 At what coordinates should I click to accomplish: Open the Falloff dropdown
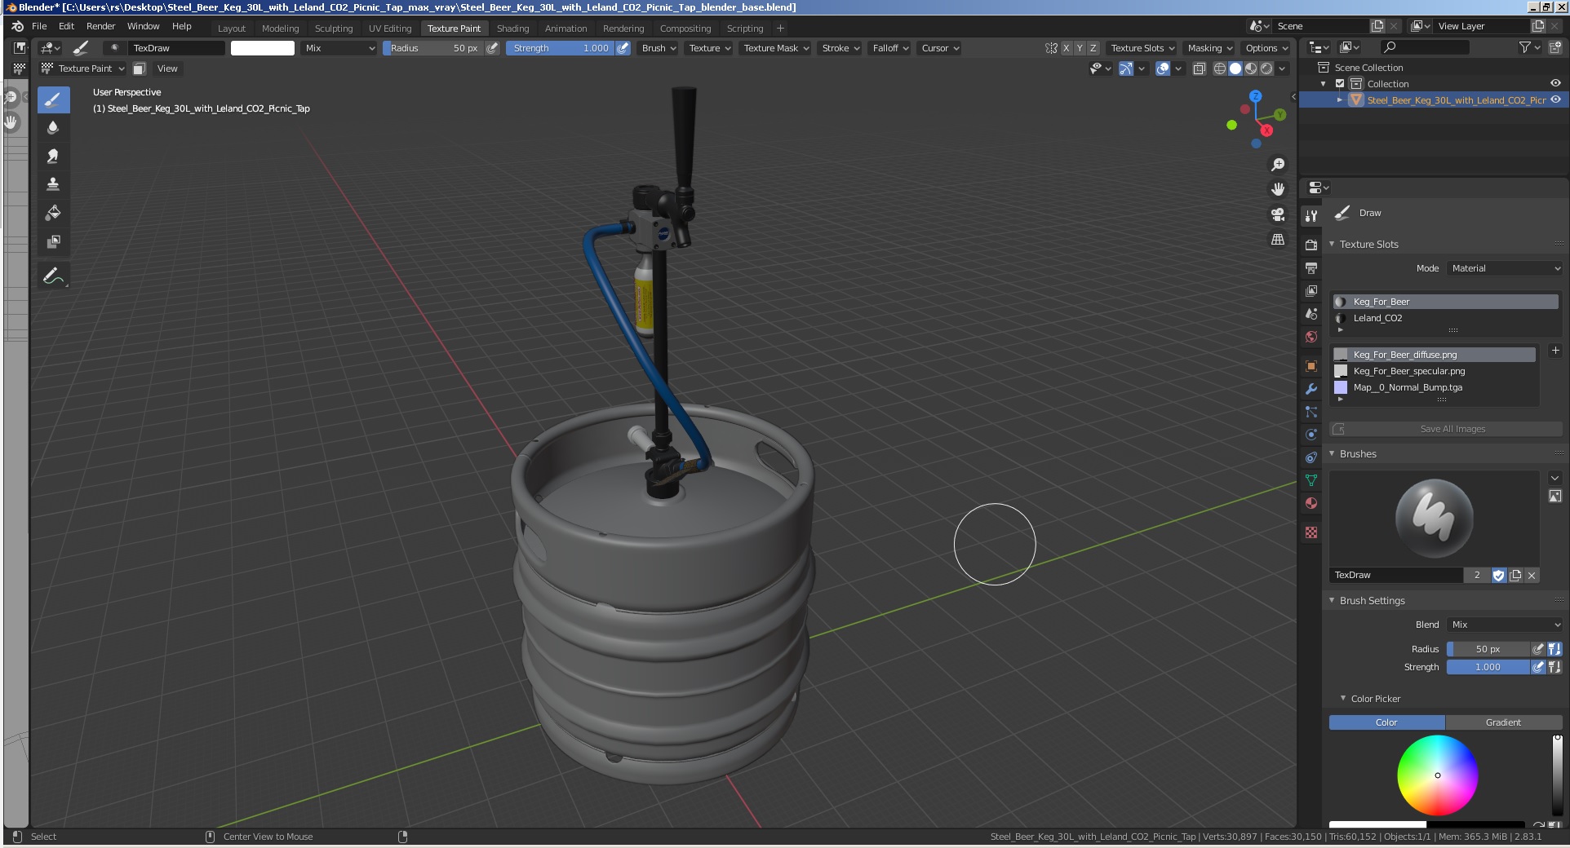[x=890, y=48]
